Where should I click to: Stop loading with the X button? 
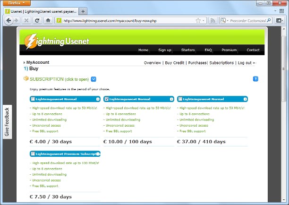tap(26, 20)
